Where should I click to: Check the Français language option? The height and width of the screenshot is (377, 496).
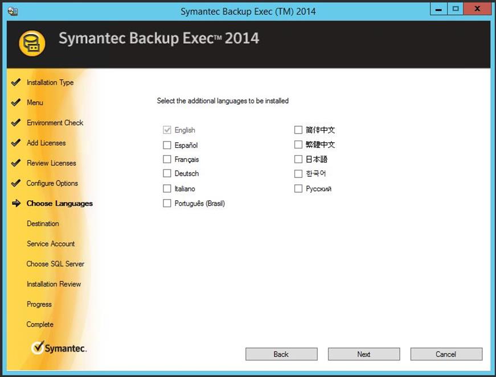167,159
